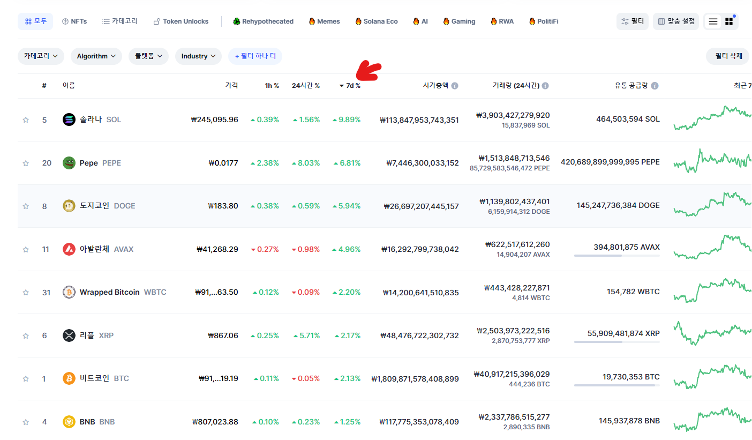The image size is (752, 440).
Task: Open Solana's 7-day sparkline chart
Action: point(712,118)
